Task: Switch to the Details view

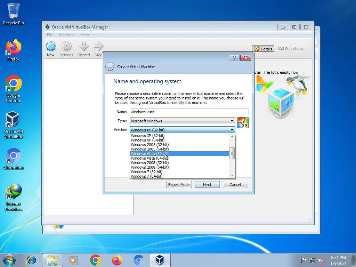Action: coord(263,49)
